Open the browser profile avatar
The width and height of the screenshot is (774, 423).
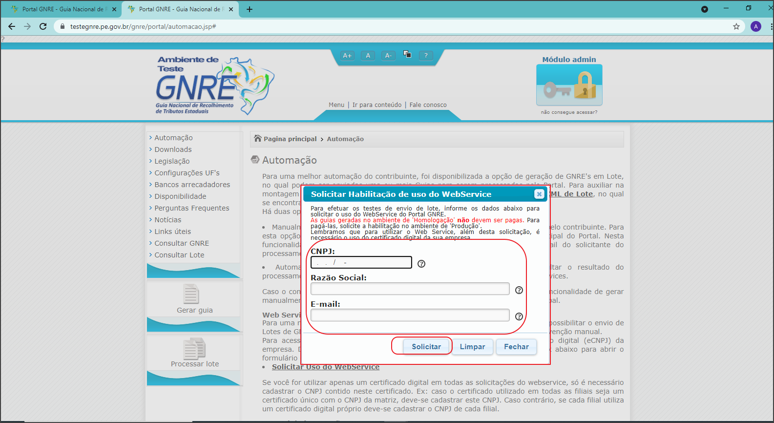(x=756, y=26)
